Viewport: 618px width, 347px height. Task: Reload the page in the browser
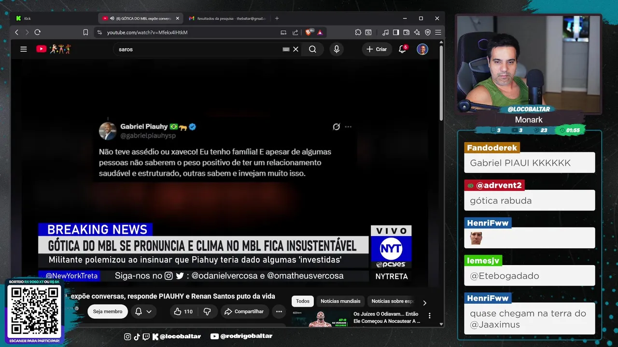pos(37,32)
